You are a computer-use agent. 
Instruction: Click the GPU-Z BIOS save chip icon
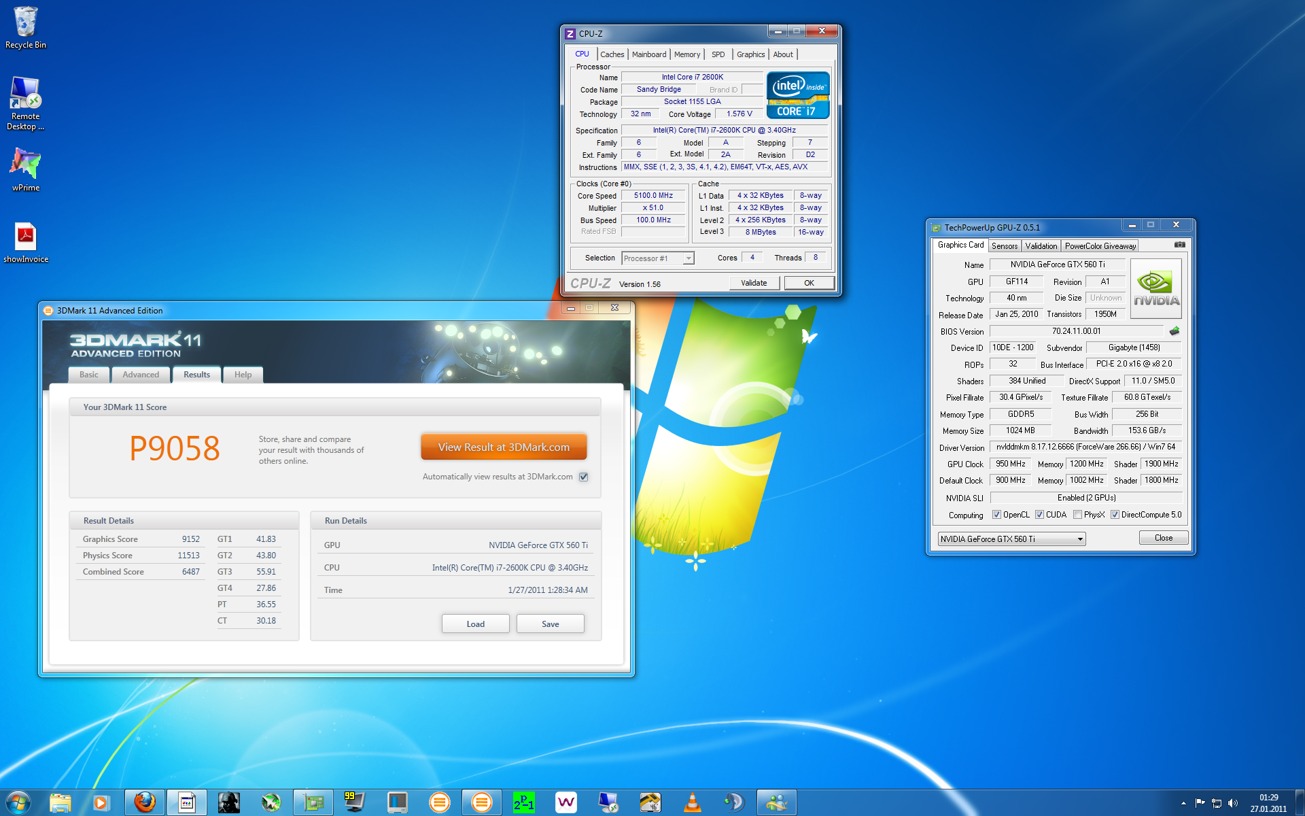(x=1174, y=331)
